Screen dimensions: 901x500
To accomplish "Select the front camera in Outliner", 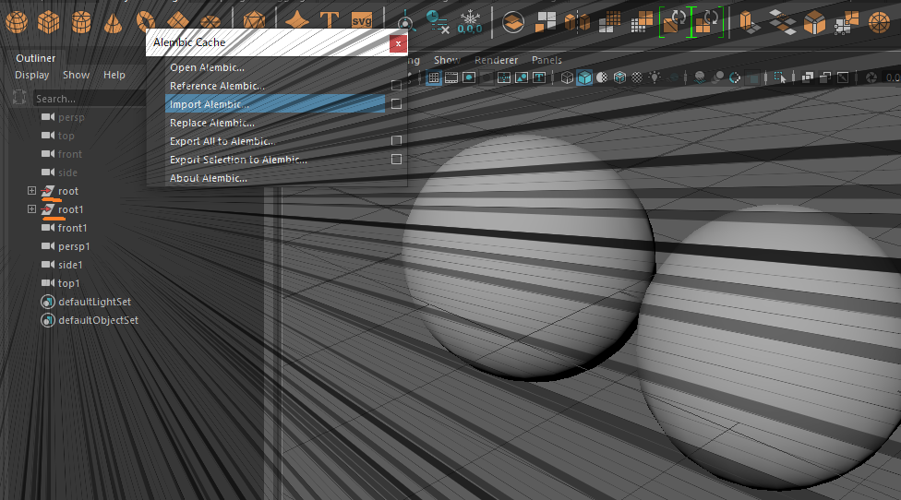I will coord(69,154).
